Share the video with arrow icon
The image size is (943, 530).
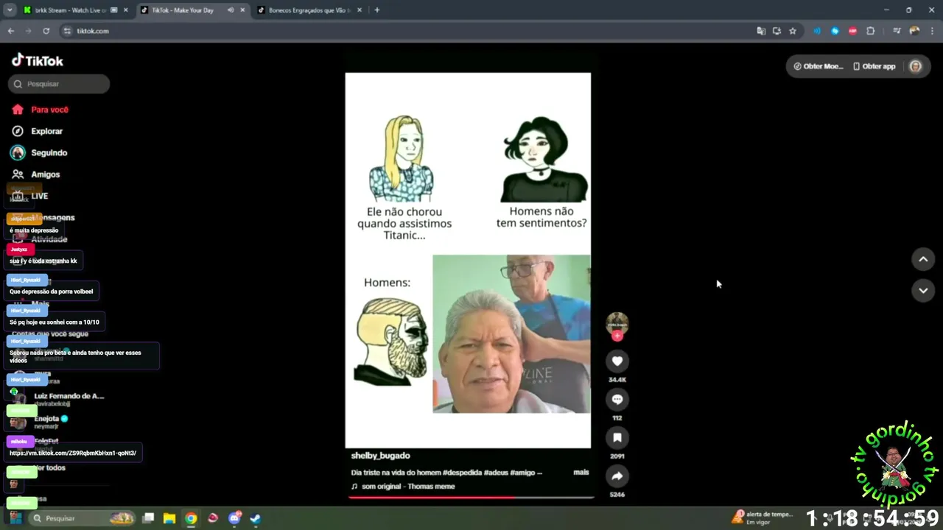(617, 476)
